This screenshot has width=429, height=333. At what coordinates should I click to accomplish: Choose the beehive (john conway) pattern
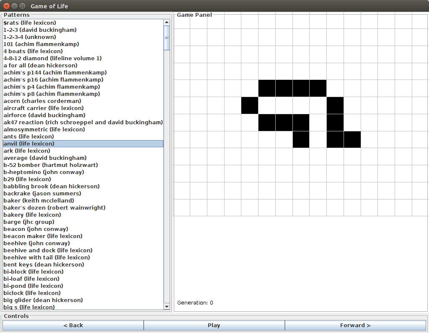click(x=36, y=243)
